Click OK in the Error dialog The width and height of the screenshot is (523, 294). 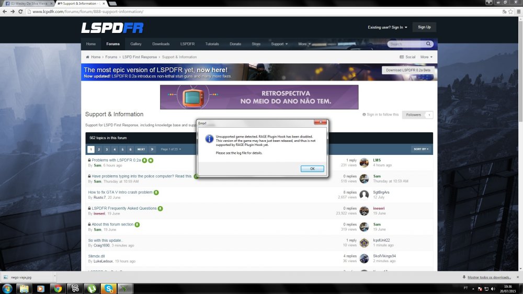point(312,168)
